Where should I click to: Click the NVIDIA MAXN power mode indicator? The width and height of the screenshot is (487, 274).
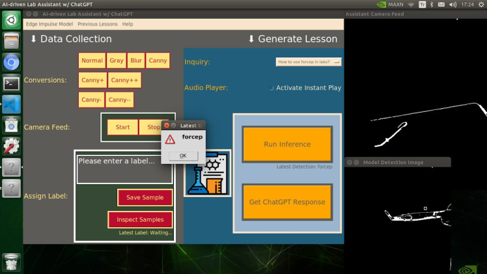pos(389,5)
